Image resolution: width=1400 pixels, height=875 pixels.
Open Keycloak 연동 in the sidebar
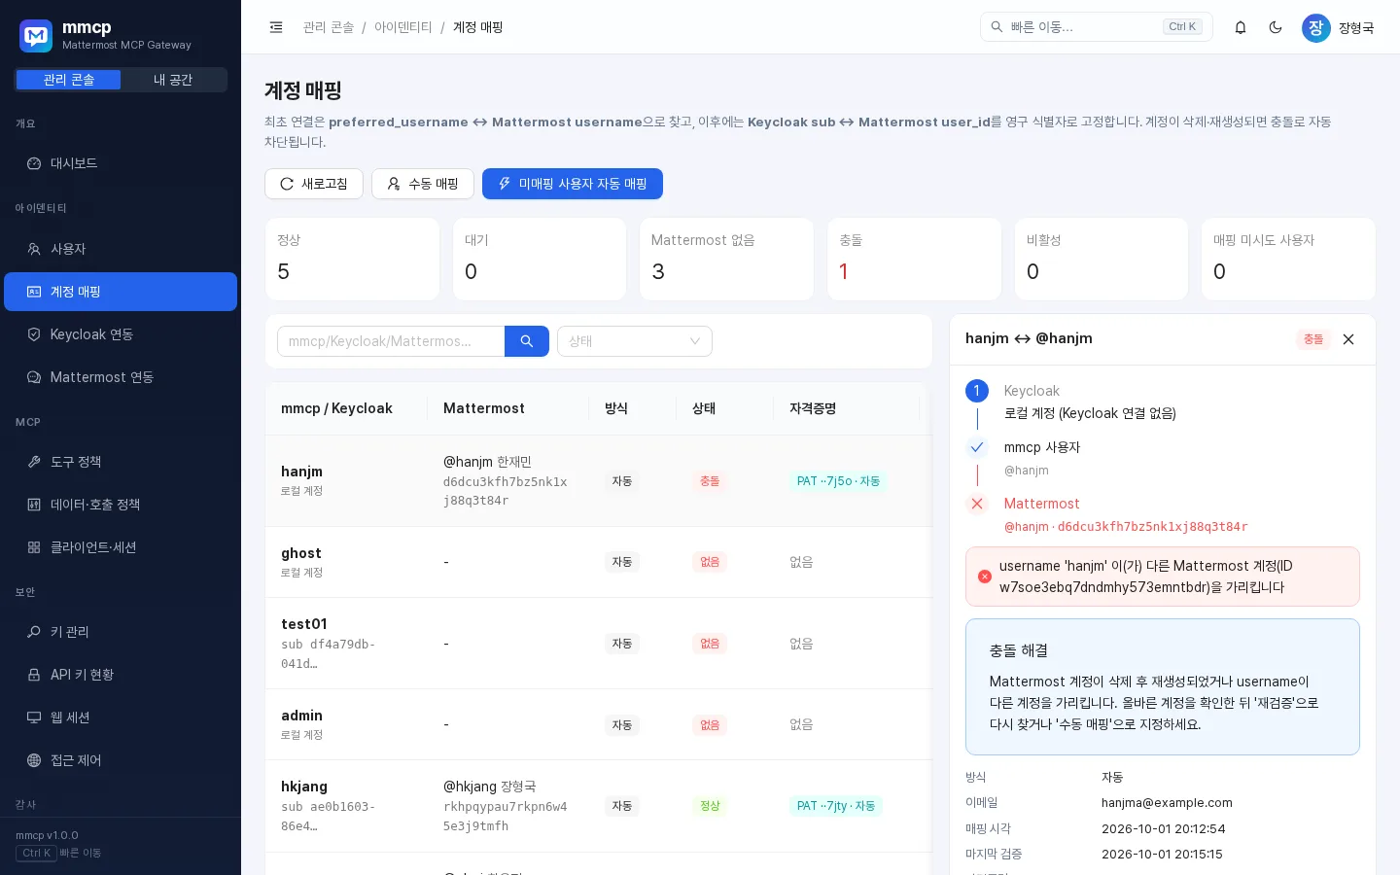point(121,334)
